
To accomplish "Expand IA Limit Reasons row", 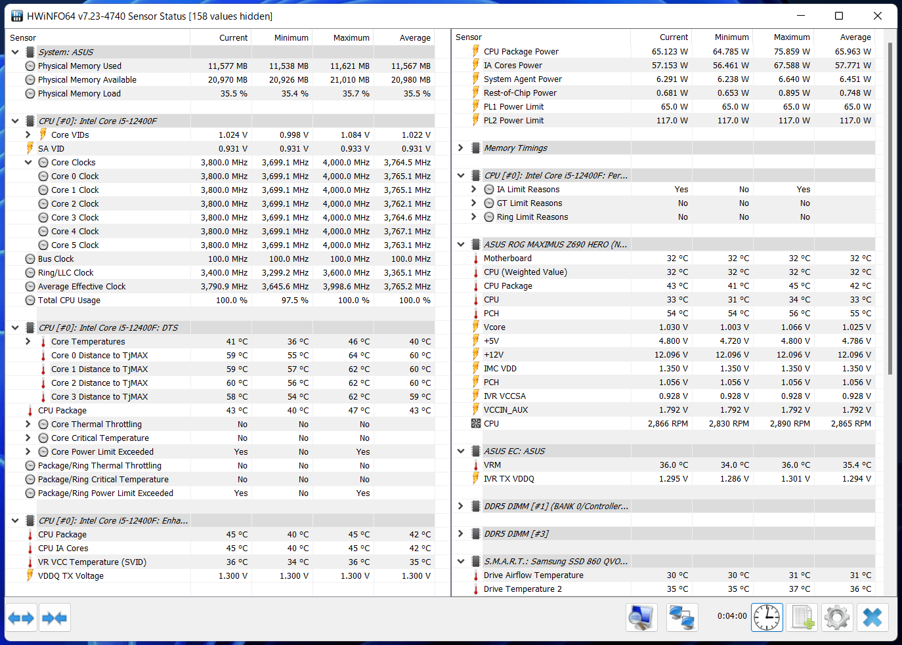I will click(x=474, y=189).
